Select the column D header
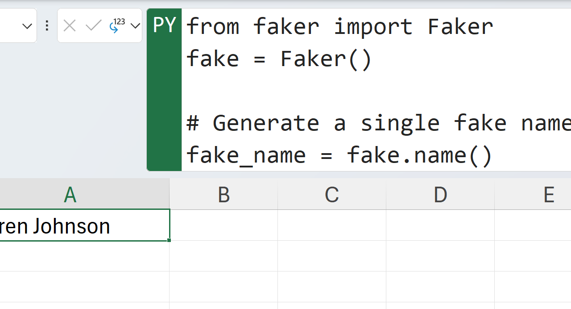This screenshot has height=309, width=571. point(440,195)
